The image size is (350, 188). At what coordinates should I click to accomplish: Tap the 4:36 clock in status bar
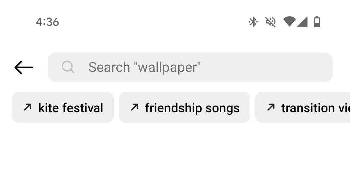tap(47, 22)
